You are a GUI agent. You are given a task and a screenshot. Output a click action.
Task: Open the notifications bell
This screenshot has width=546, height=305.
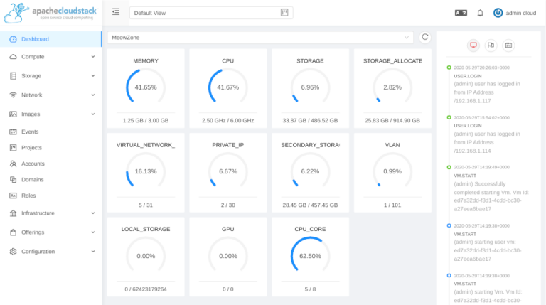480,13
